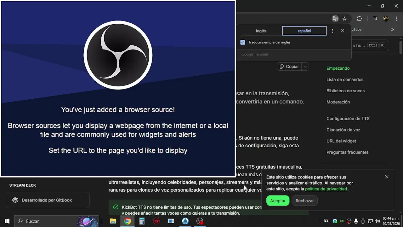Image resolution: width=403 pixels, height=227 pixels.
Task: Open the blue triangle app taskbar icon
Action: click(185, 221)
